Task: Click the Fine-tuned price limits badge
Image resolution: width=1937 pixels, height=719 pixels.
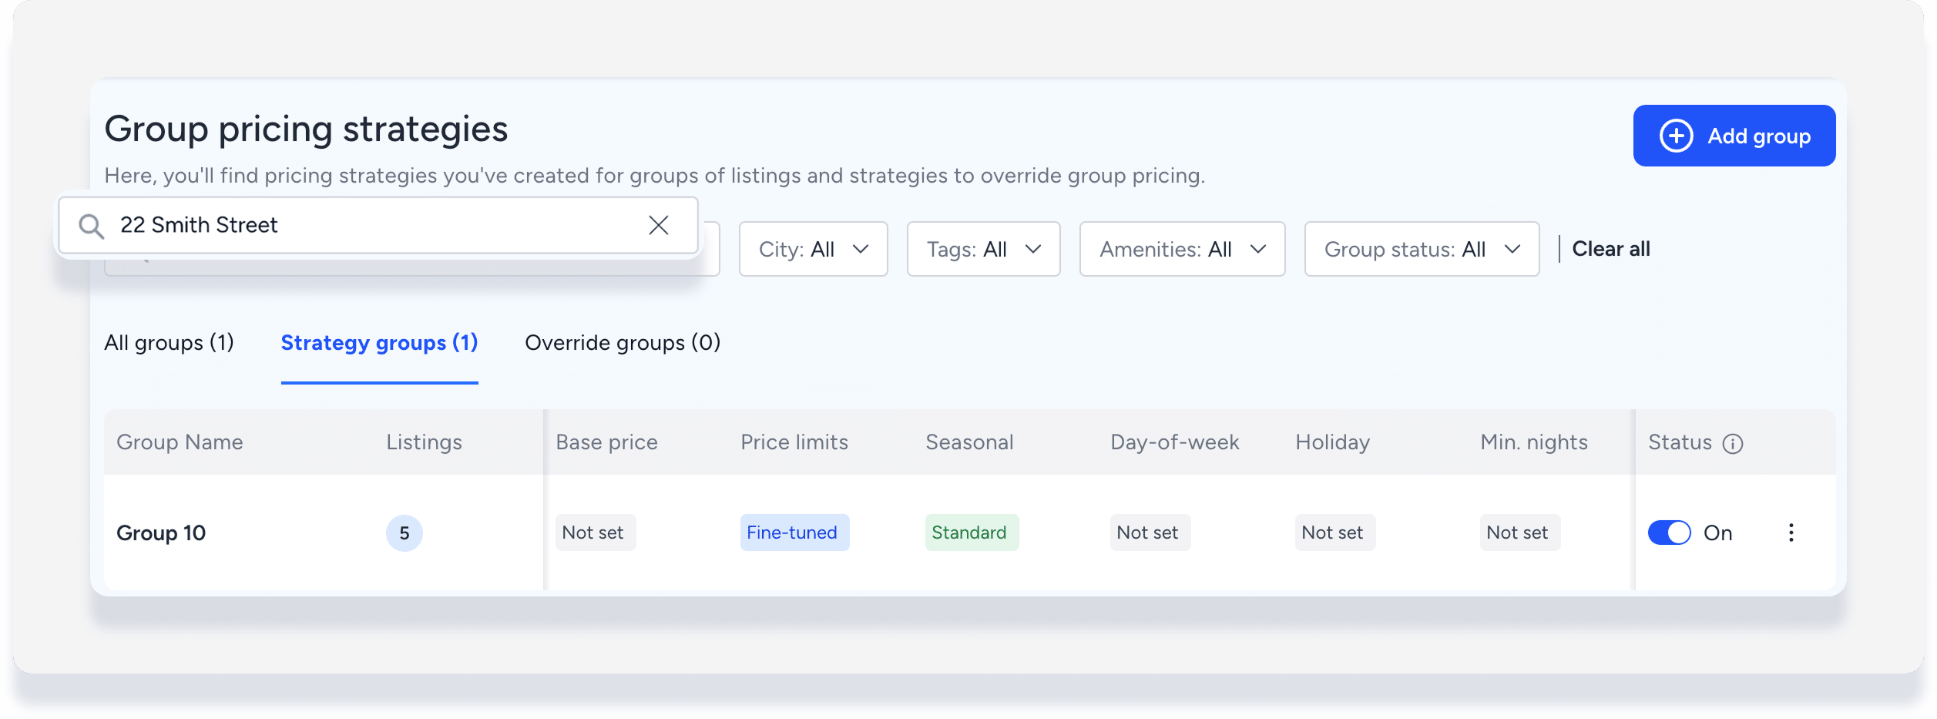Action: click(x=794, y=533)
